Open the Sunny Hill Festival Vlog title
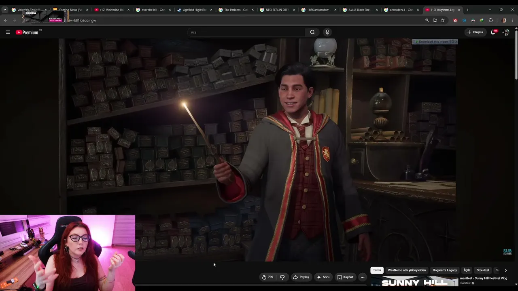This screenshot has height=291, width=518. [484, 278]
